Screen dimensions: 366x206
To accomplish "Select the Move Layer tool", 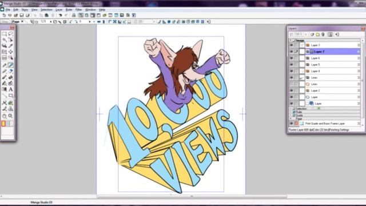I will [10, 51].
